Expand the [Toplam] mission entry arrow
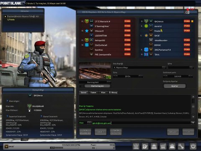This screenshot has height=151, width=201. (x=5, y=16)
